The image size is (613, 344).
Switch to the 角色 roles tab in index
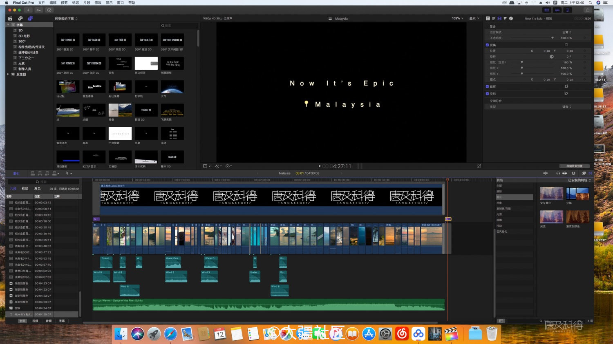(37, 189)
